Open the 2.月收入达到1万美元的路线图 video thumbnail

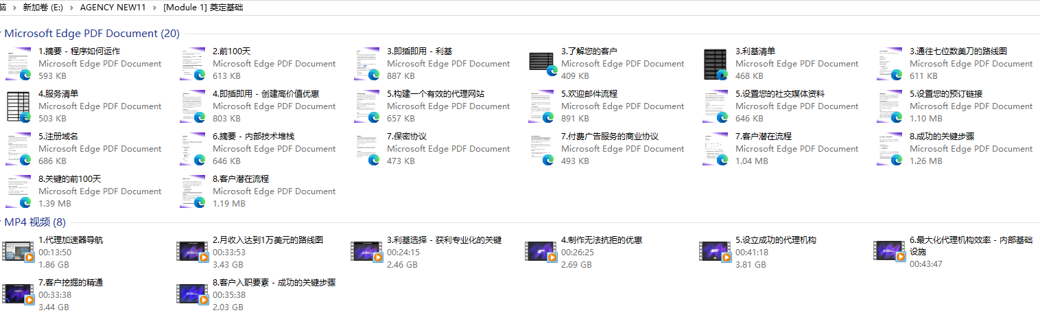[193, 252]
